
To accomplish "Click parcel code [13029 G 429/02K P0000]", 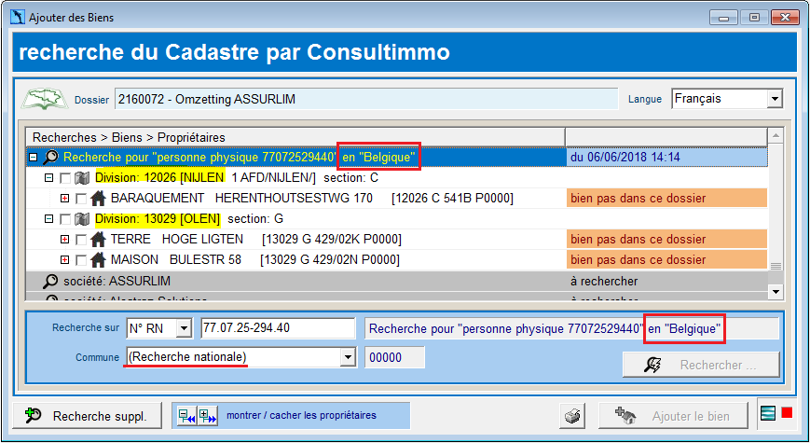I will click(332, 240).
